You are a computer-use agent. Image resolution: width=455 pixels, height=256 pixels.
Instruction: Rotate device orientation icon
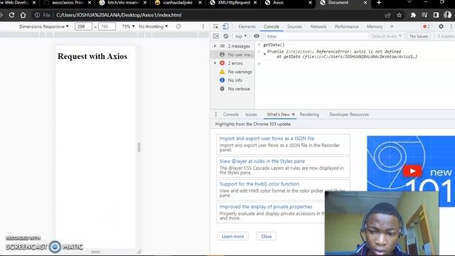pyautogui.click(x=178, y=26)
